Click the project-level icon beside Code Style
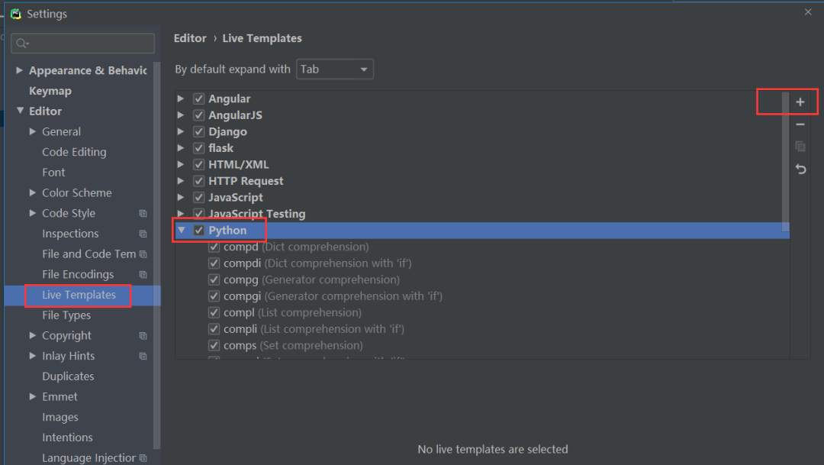 (142, 213)
